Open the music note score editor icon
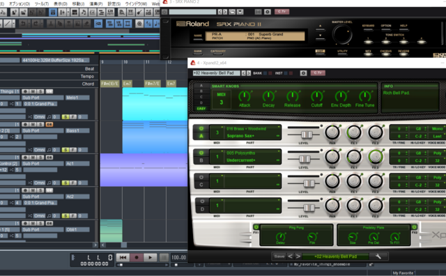The height and width of the screenshot is (276, 446). (x=84, y=13)
